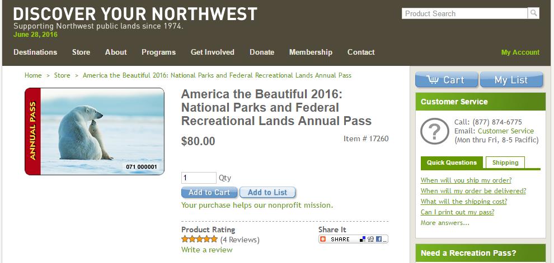The height and width of the screenshot is (263, 554).
Task: Focus the Product Search field
Action: (x=464, y=13)
